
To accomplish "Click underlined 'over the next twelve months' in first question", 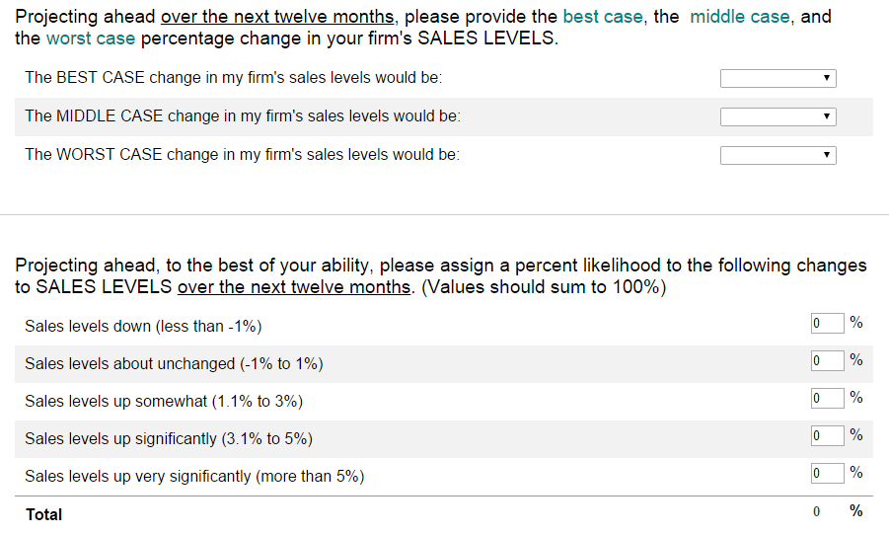I will tap(277, 17).
